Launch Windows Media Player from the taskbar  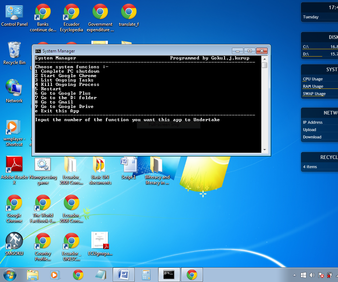[55, 275]
